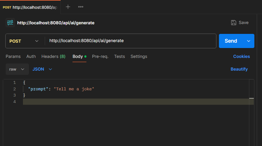Image resolution: width=262 pixels, height=146 pixels.
Task: Switch to the Params tab
Action: point(13,56)
